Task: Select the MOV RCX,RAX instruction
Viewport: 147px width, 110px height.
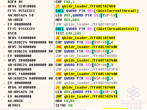Action: click(x=67, y=20)
